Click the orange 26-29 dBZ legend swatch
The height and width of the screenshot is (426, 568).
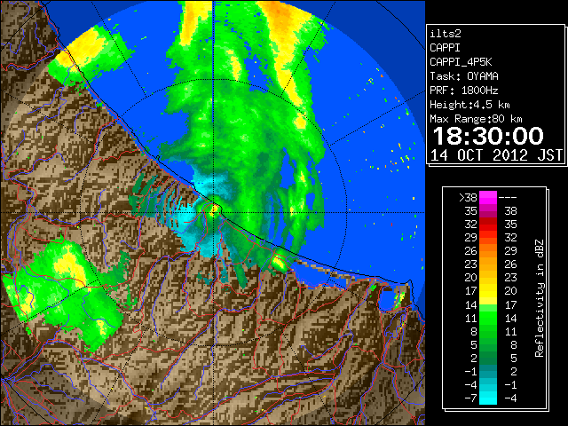(x=488, y=251)
